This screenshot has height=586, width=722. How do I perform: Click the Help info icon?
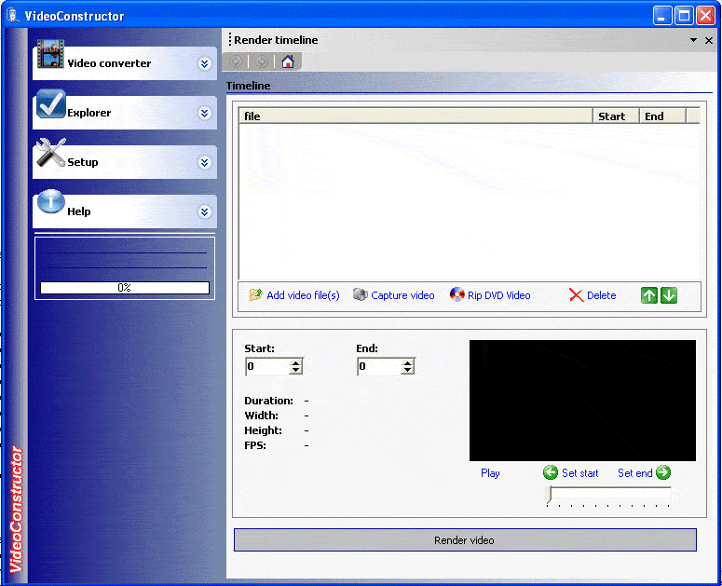(x=50, y=202)
